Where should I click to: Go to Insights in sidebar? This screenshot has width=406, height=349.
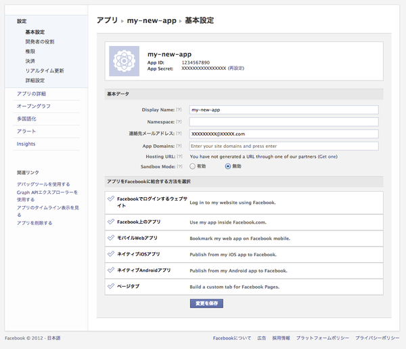tap(26, 144)
